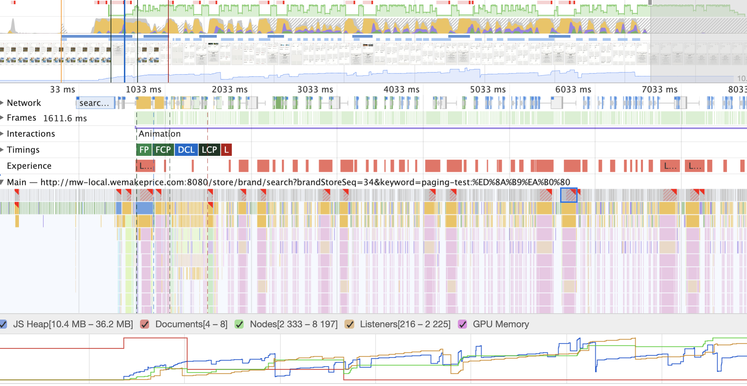This screenshot has width=747, height=386.
Task: Click the Animation interaction entry
Action: 160,134
